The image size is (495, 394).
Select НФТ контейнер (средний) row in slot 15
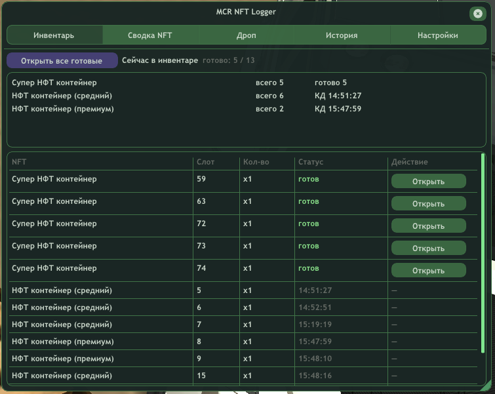243,376
